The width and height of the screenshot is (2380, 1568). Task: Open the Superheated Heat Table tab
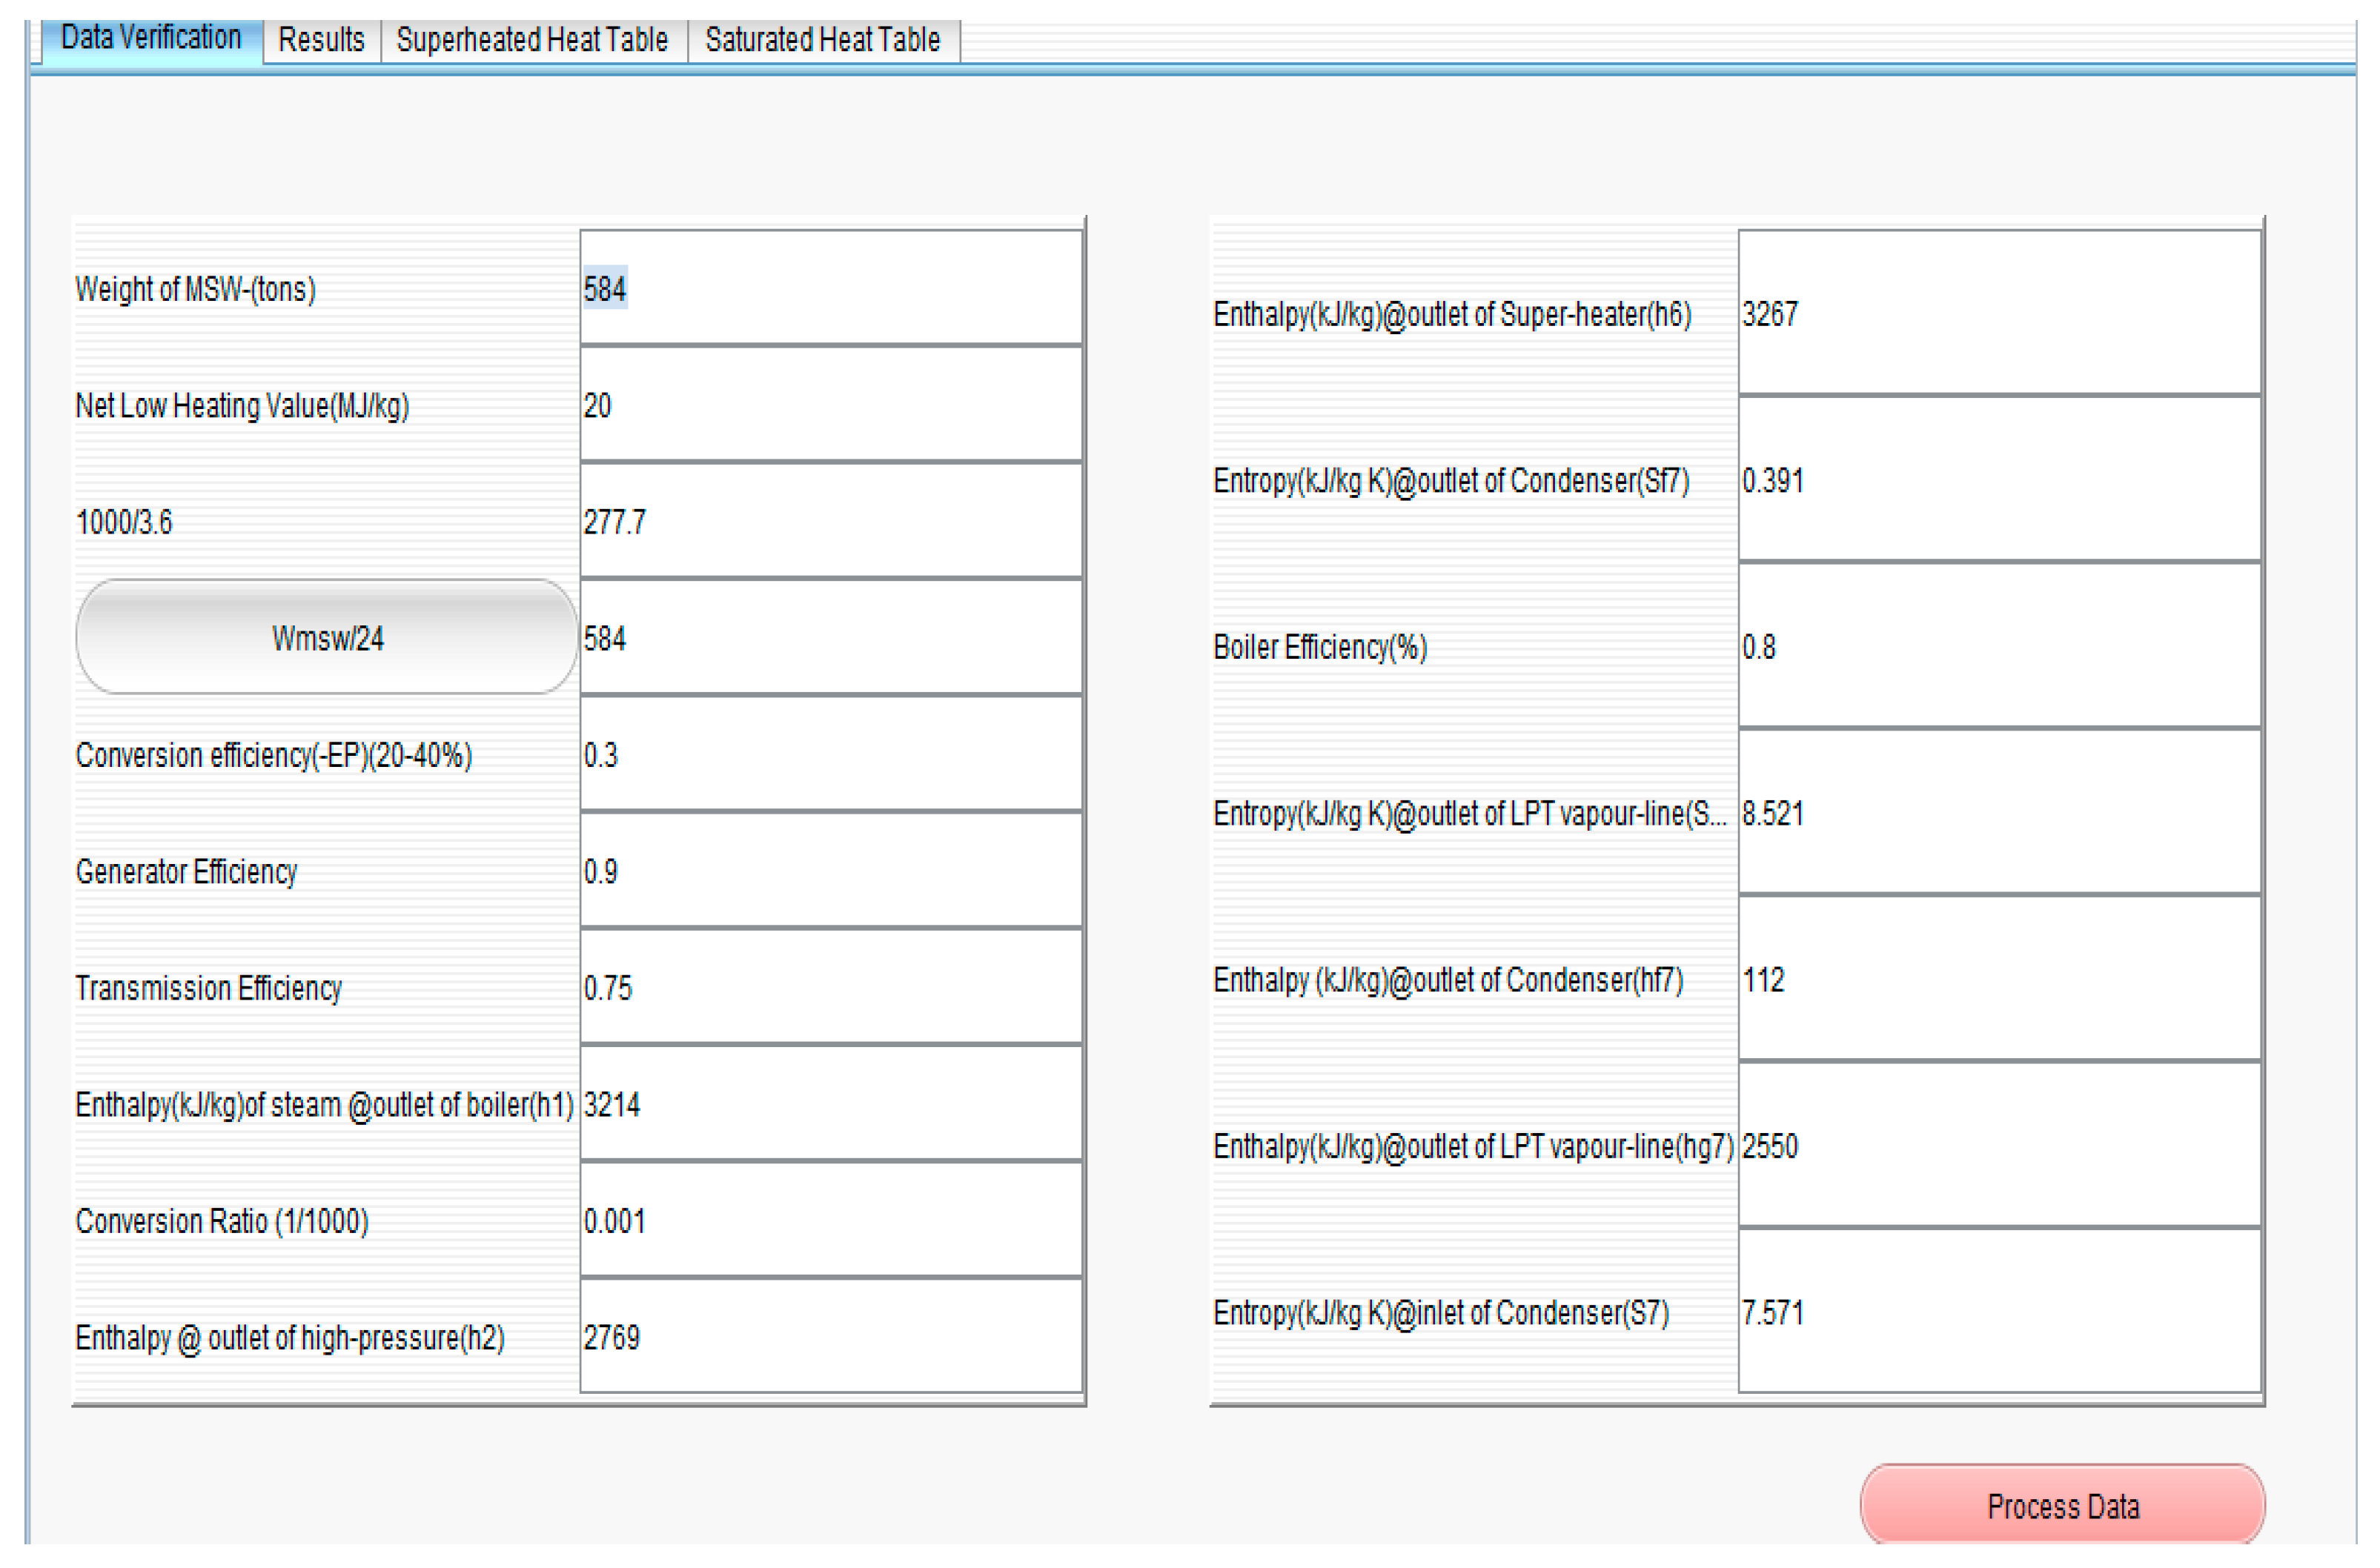[532, 40]
